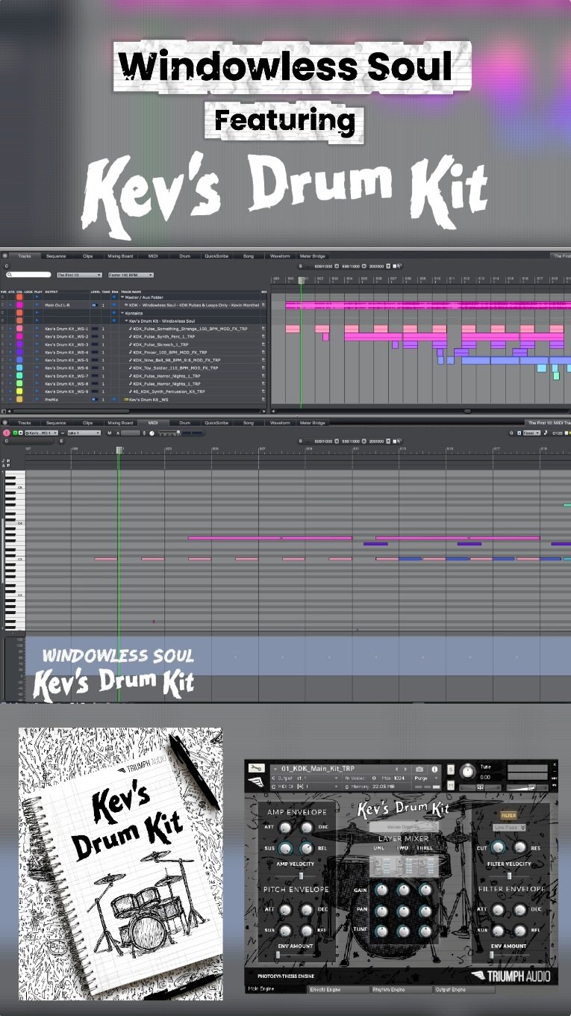Screen dimensions: 571x1016
Task: Switch to the Main Engine tab
Action: pos(276,990)
